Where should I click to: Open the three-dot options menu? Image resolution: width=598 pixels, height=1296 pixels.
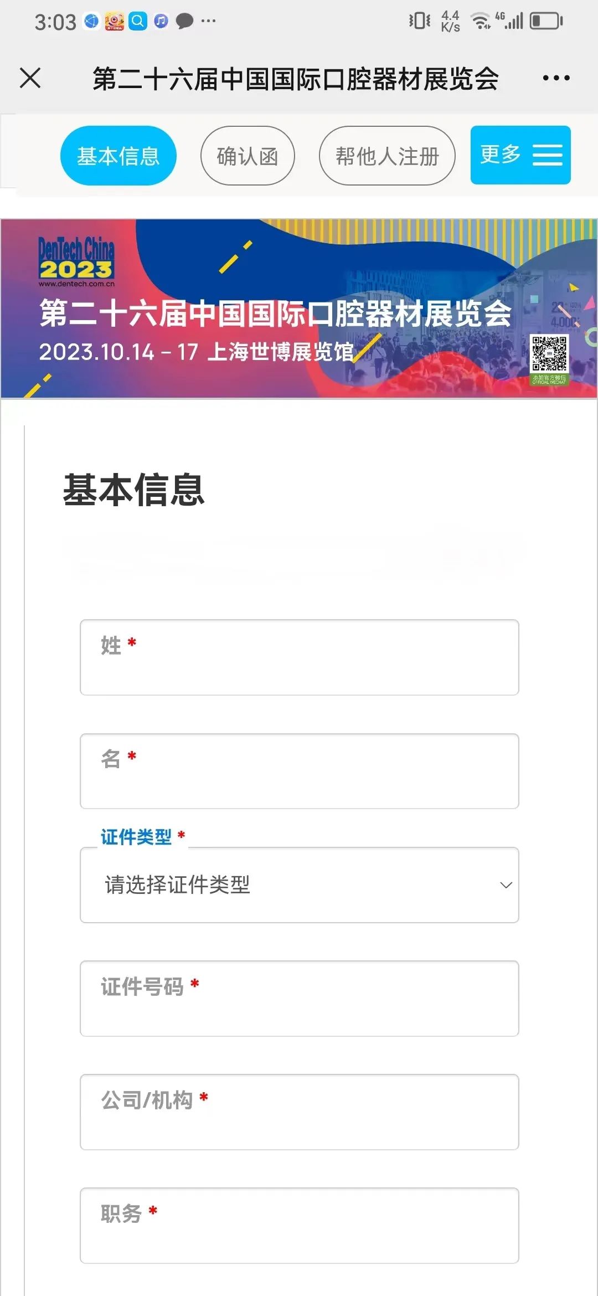click(x=556, y=78)
